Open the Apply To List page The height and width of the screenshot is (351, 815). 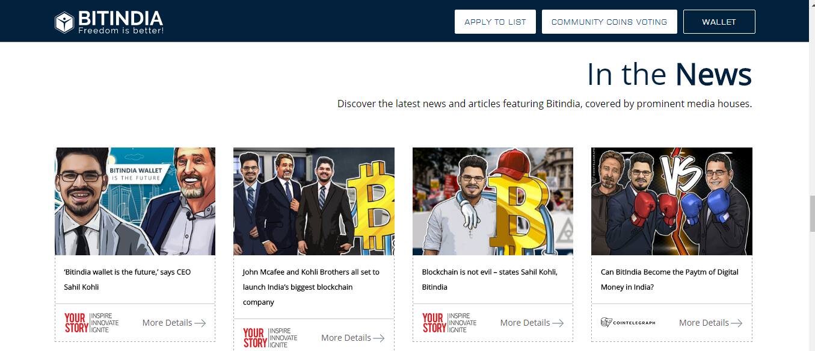tap(495, 22)
